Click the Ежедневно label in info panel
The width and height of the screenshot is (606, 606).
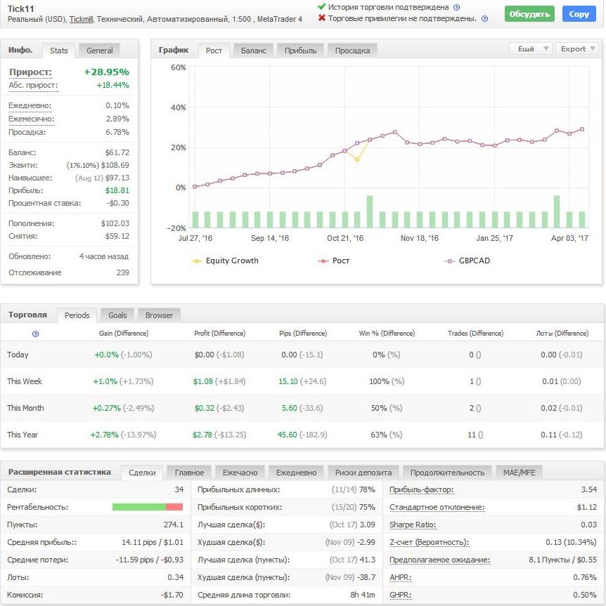[x=30, y=105]
